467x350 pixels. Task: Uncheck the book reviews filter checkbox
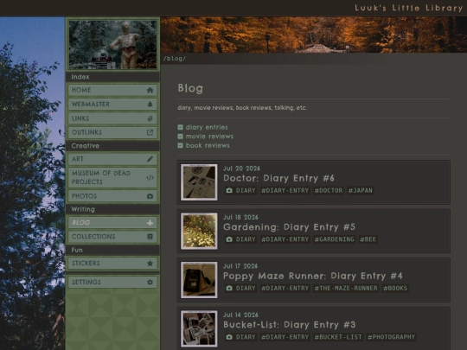pos(180,145)
